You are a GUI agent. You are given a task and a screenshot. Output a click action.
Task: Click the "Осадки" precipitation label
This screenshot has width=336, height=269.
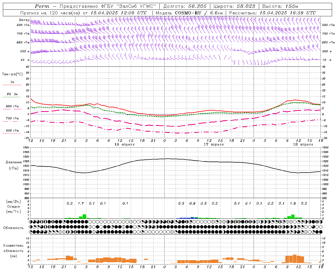[x=14, y=206]
